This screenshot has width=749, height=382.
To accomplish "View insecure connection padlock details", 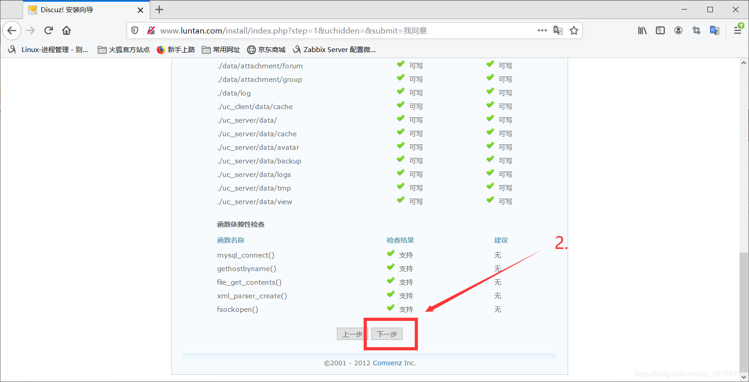I will (151, 30).
